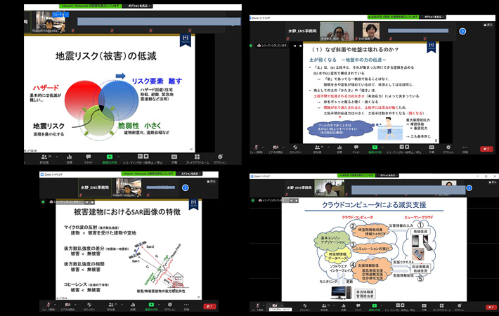The height and width of the screenshot is (316, 499).
Task: Open Reactions in the なぜ斜面 slide window
Action: [x=448, y=149]
